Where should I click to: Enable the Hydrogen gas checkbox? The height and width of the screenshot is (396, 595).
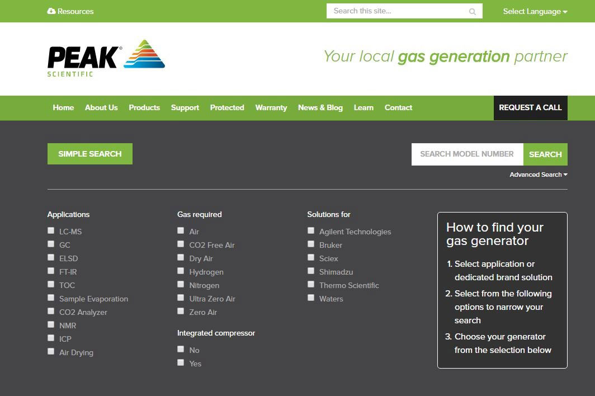pyautogui.click(x=181, y=271)
